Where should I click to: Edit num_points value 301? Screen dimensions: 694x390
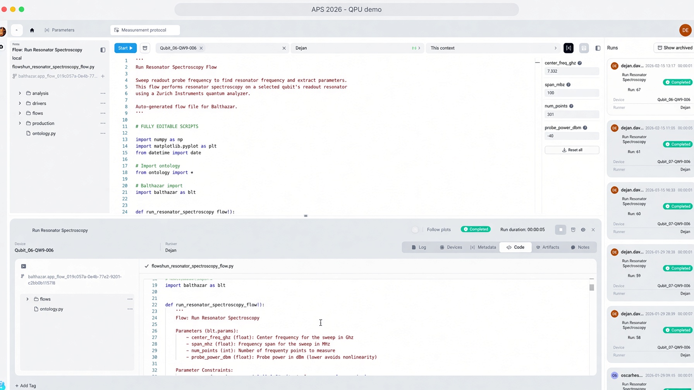(572, 115)
